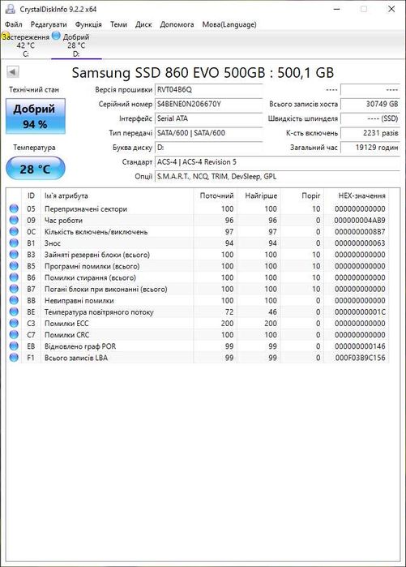The image size is (406, 567).
Task: Click the Ім'я атрибута column header
Action: pos(117,195)
